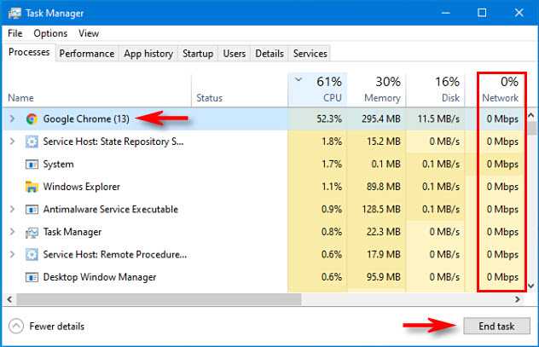This screenshot has width=539, height=347.
Task: Click the End task button
Action: pos(496,326)
